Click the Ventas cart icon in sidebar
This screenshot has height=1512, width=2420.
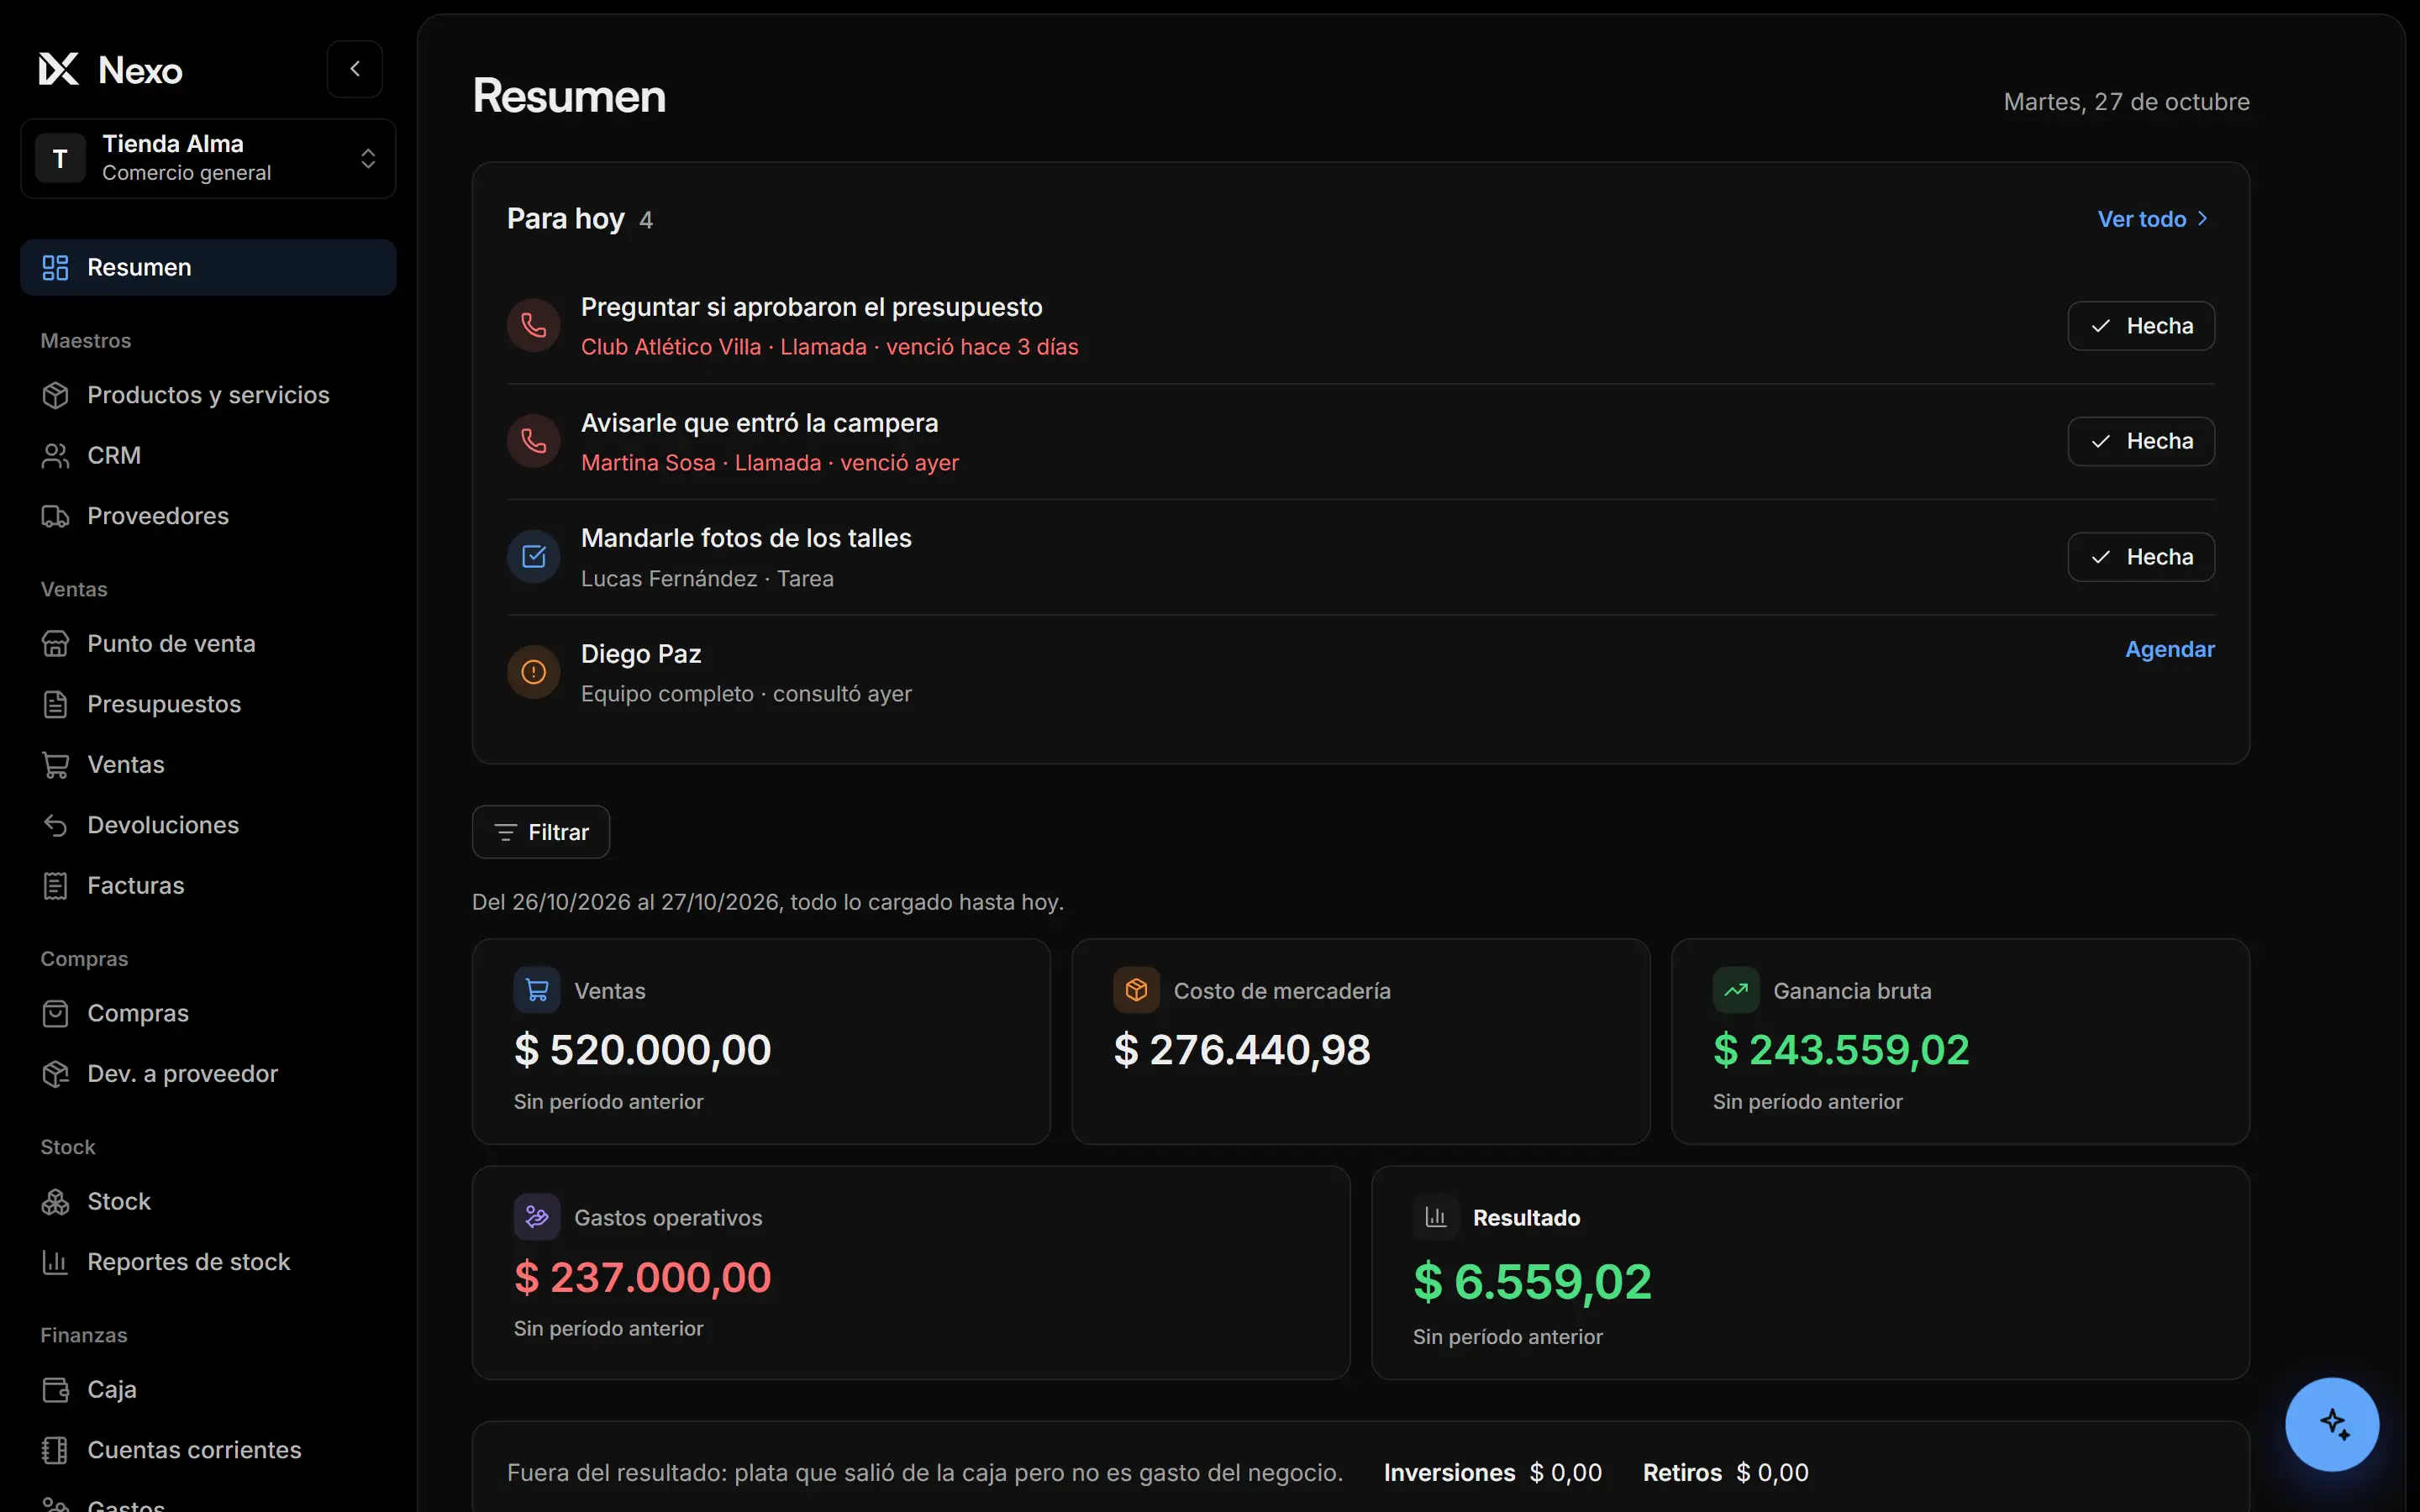[x=56, y=765]
